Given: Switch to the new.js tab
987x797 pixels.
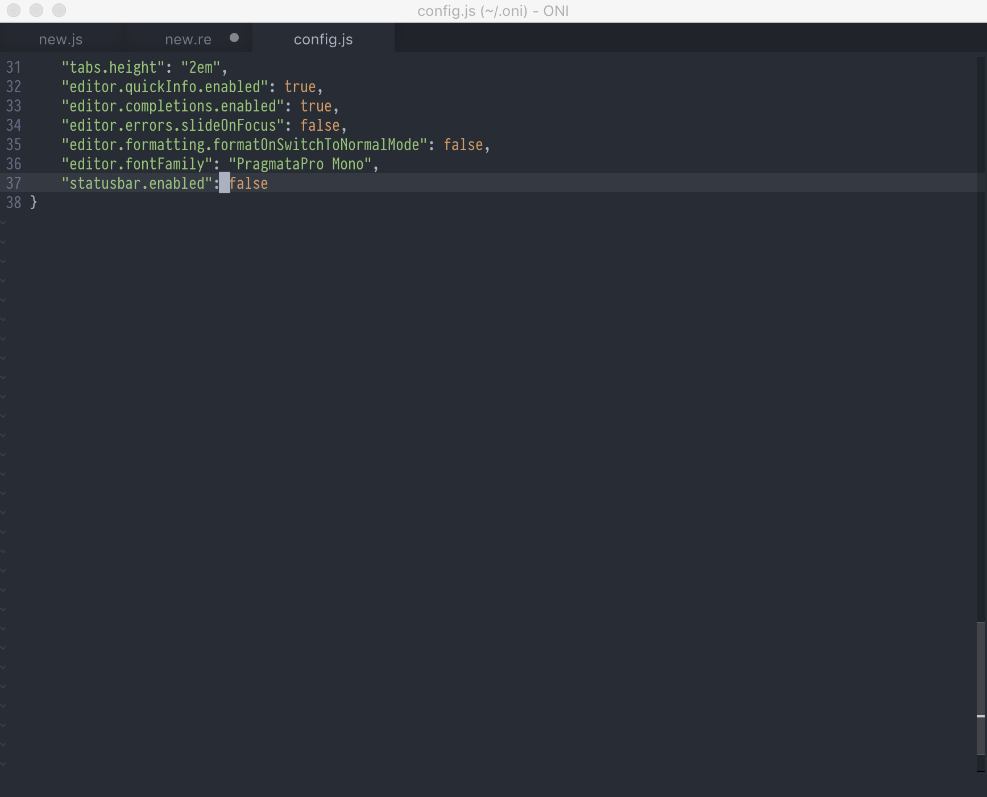Looking at the screenshot, I should 60,39.
